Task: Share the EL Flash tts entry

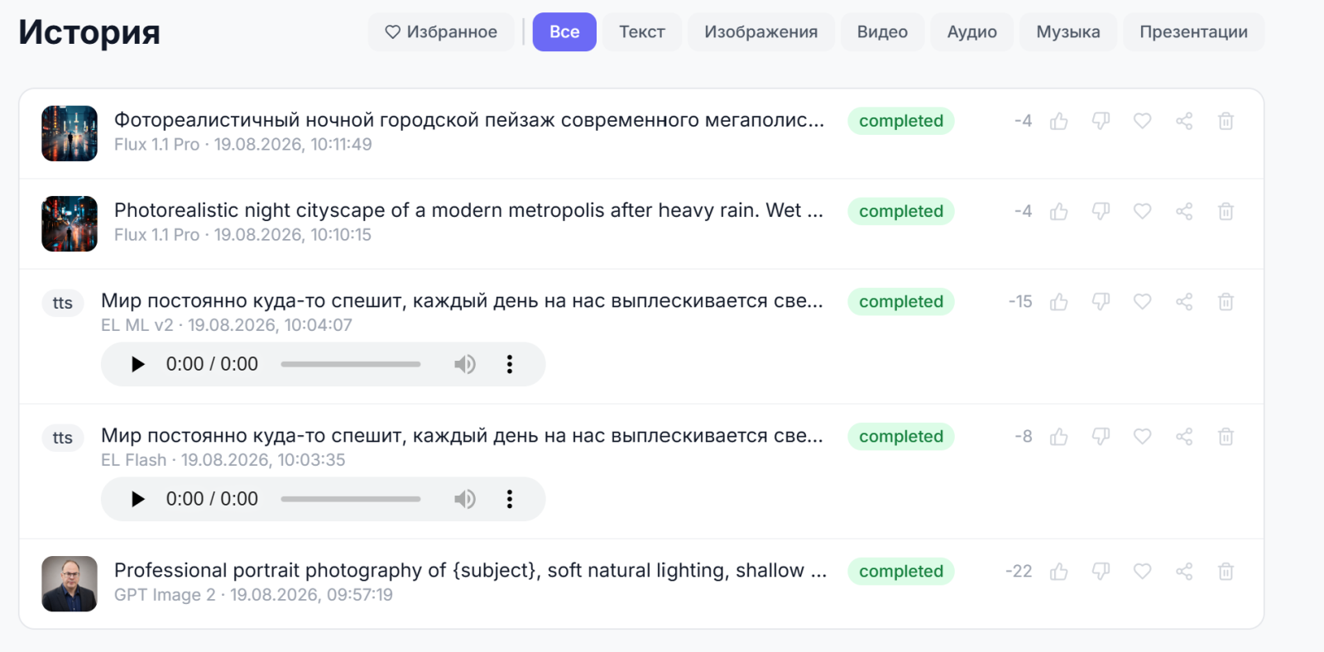Action: pos(1184,437)
